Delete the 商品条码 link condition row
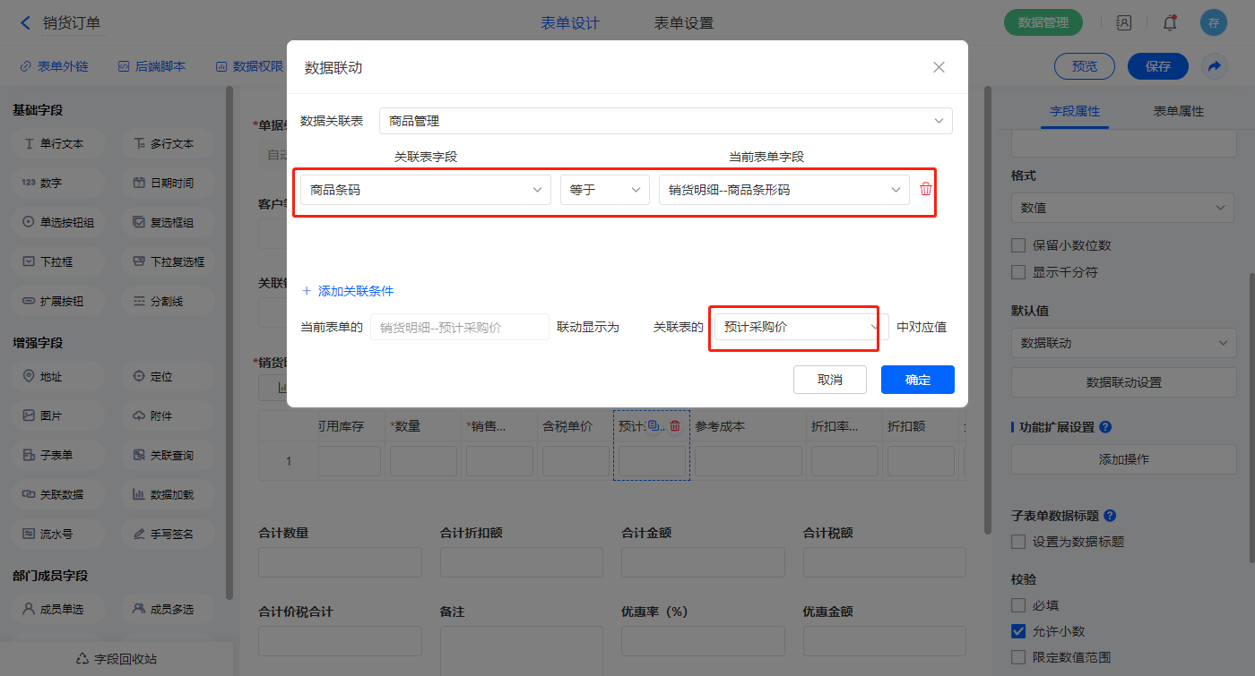The width and height of the screenshot is (1255, 676). pyautogui.click(x=926, y=190)
